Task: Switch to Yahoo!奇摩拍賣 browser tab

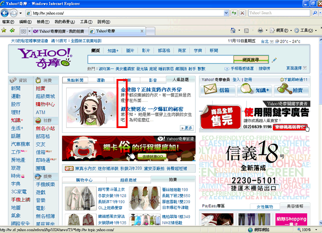Action: point(60,31)
